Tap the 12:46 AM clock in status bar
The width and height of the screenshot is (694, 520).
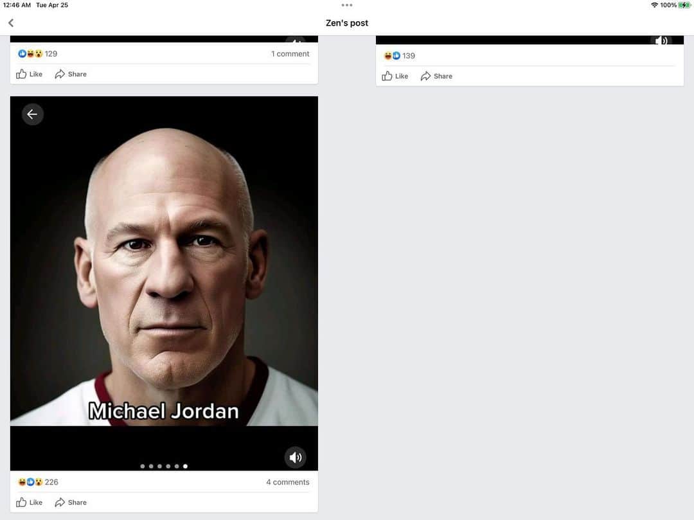17,5
